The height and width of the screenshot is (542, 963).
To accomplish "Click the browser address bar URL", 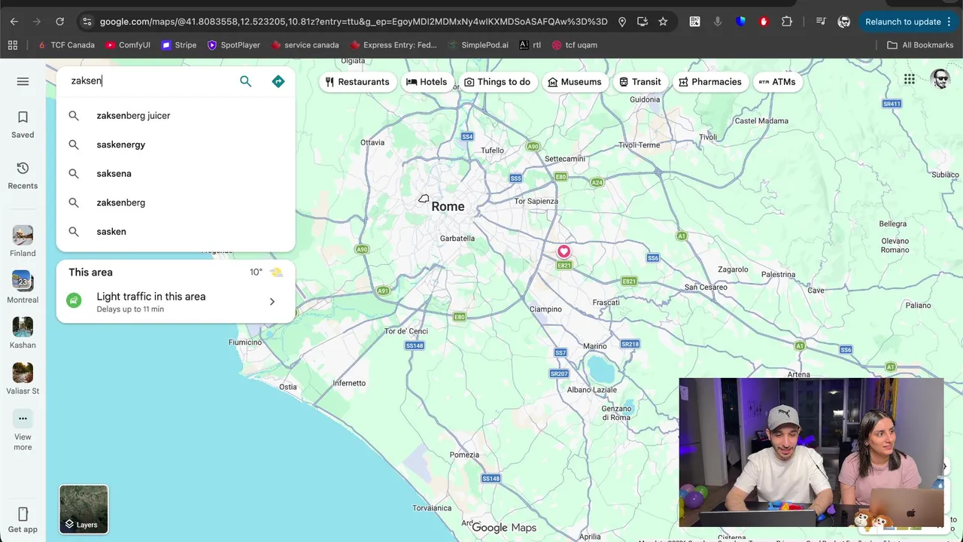I will pyautogui.click(x=354, y=22).
